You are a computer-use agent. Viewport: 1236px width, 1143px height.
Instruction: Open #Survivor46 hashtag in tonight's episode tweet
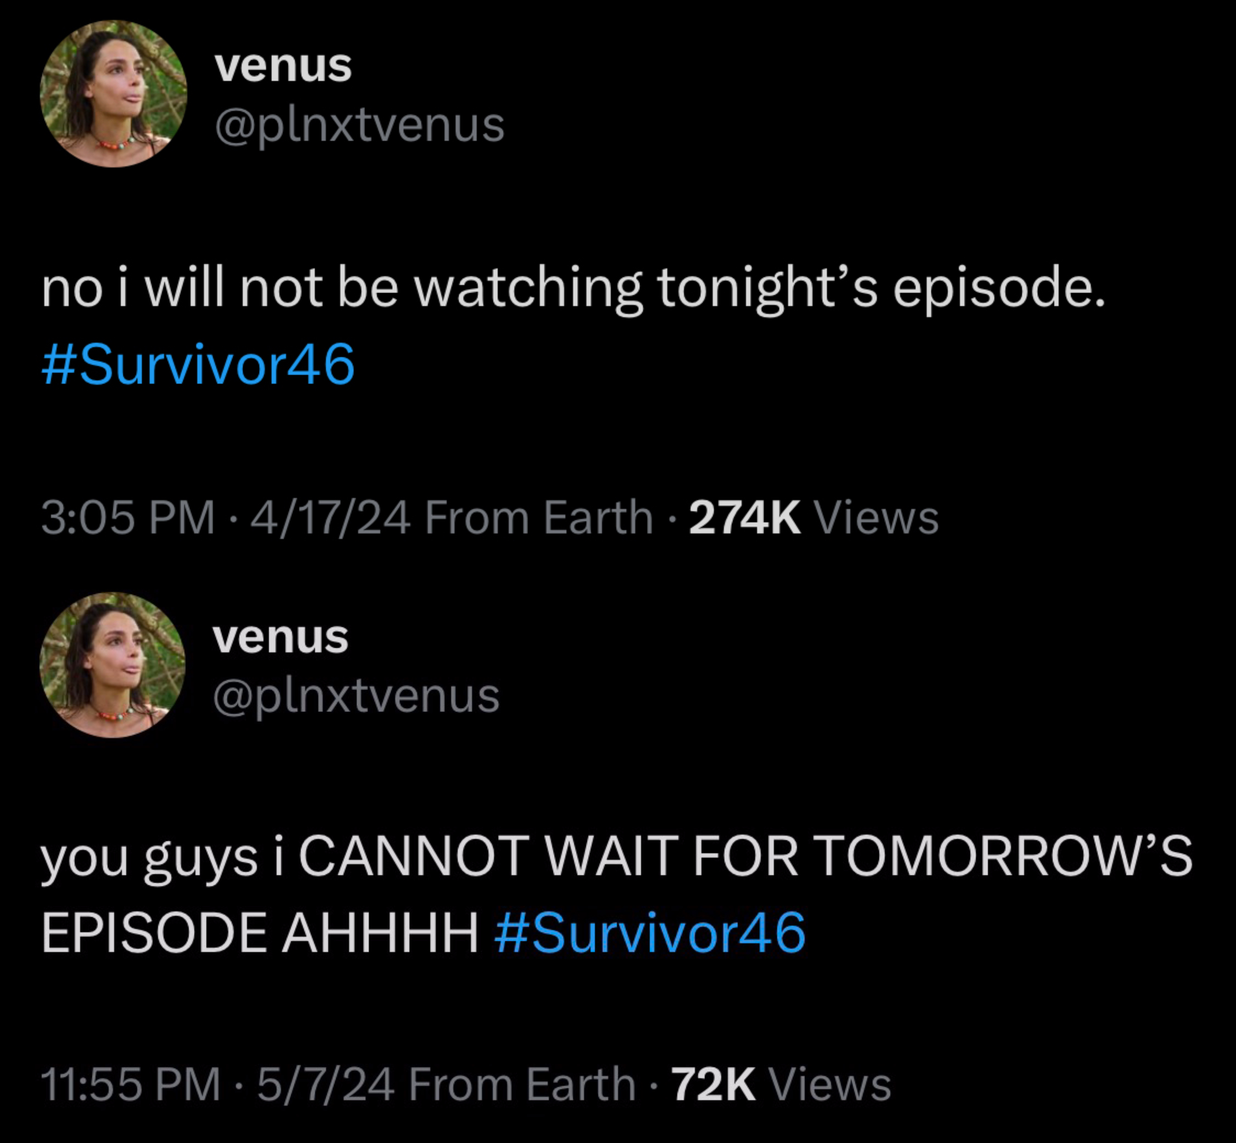(x=198, y=364)
